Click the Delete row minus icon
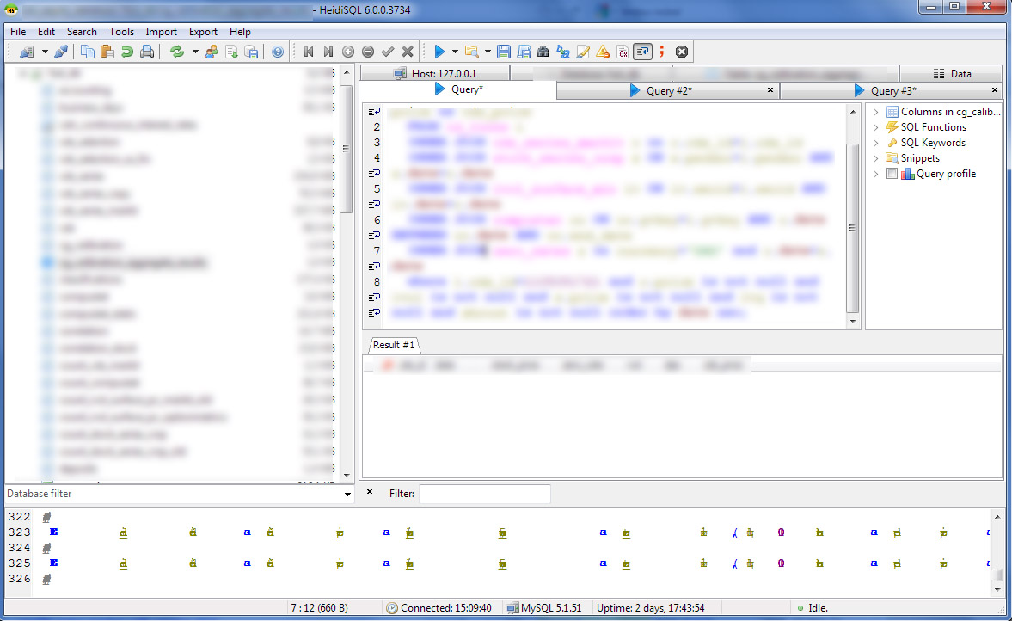 [x=368, y=52]
